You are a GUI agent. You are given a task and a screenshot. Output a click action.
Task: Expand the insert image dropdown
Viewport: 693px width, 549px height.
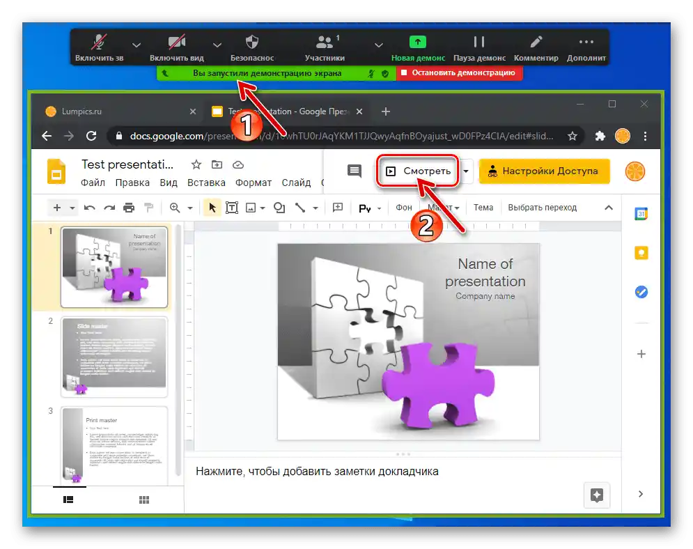click(263, 208)
